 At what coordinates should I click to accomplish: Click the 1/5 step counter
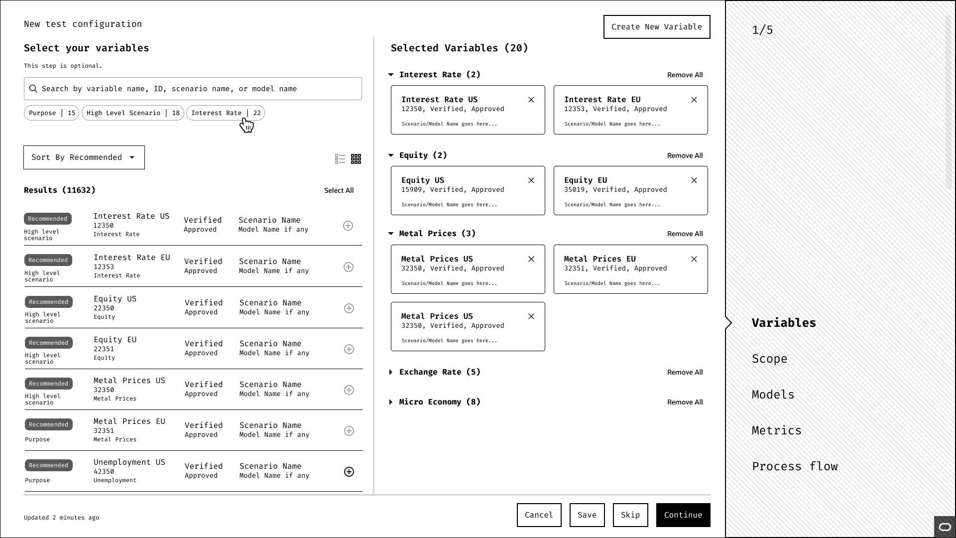762,30
